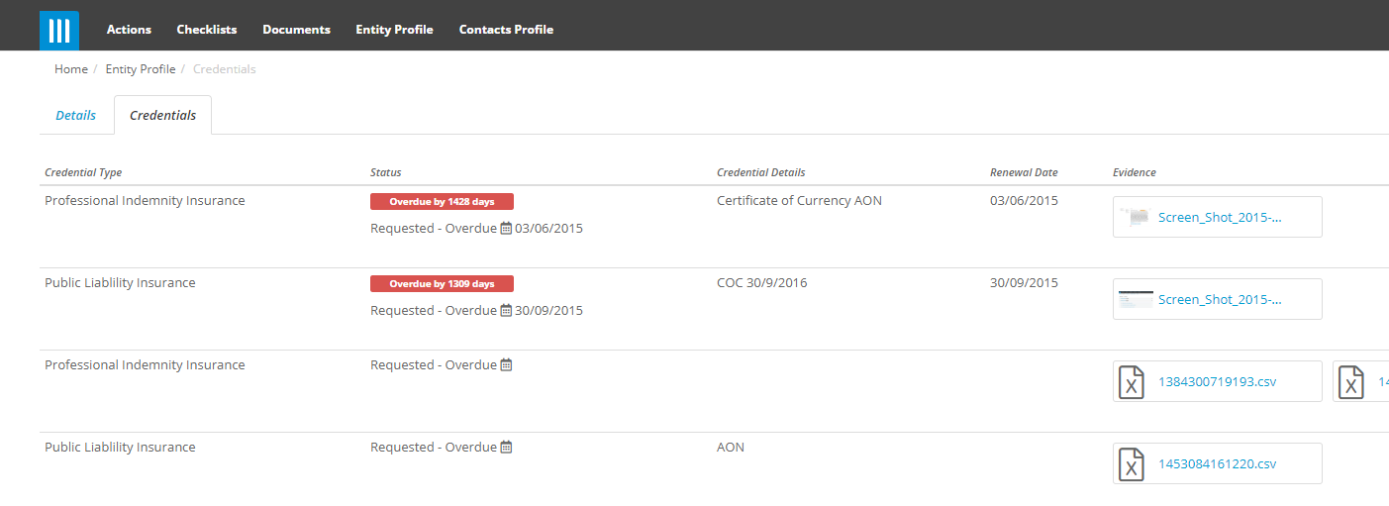Go to Contacts Profile in navigation
1389x506 pixels.
506,30
